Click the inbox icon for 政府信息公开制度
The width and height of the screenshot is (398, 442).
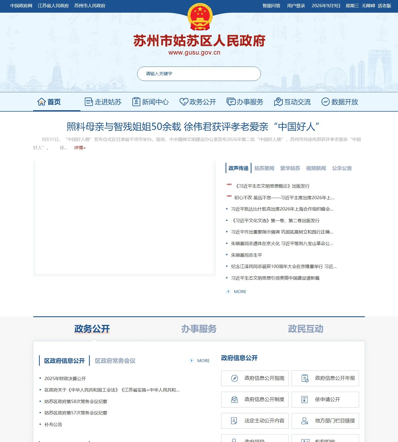point(234,399)
